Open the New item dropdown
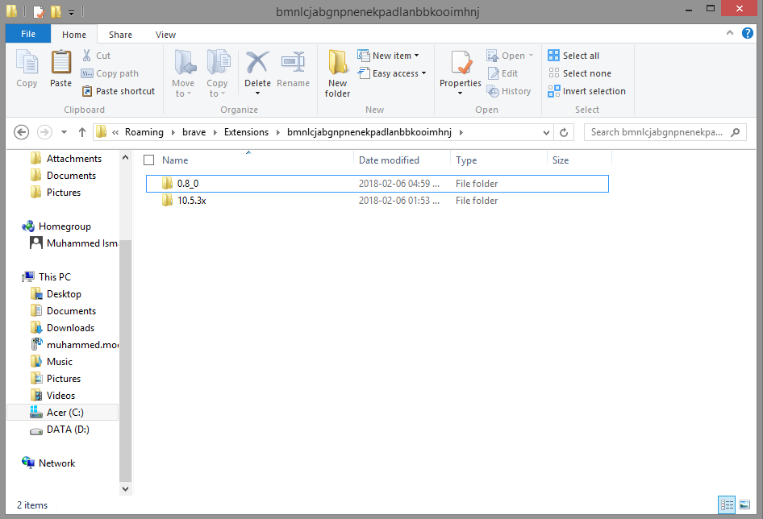Image resolution: width=763 pixels, height=519 pixels. coord(388,56)
